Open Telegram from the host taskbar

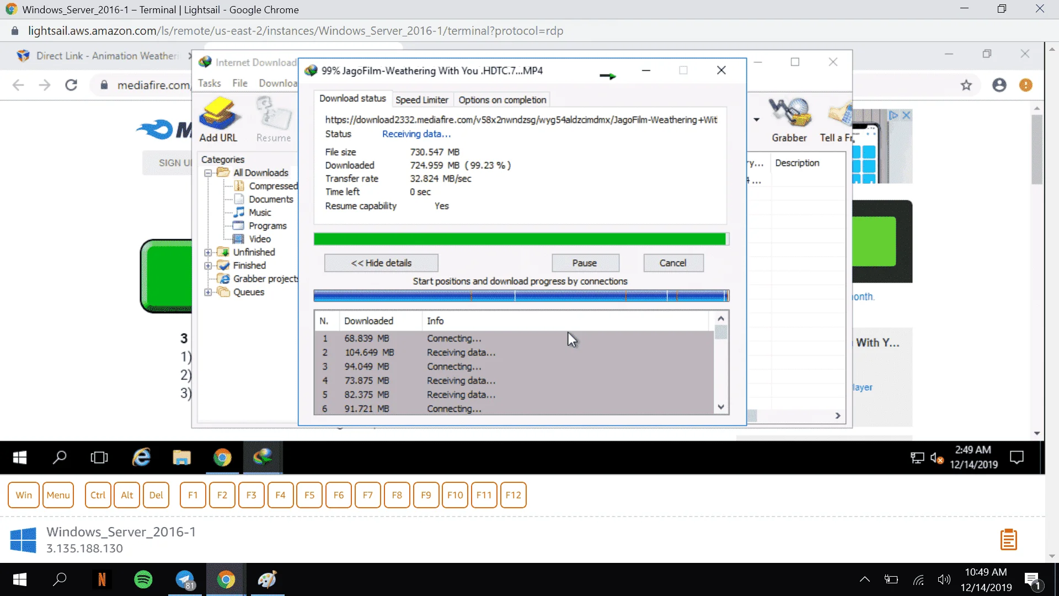185,579
